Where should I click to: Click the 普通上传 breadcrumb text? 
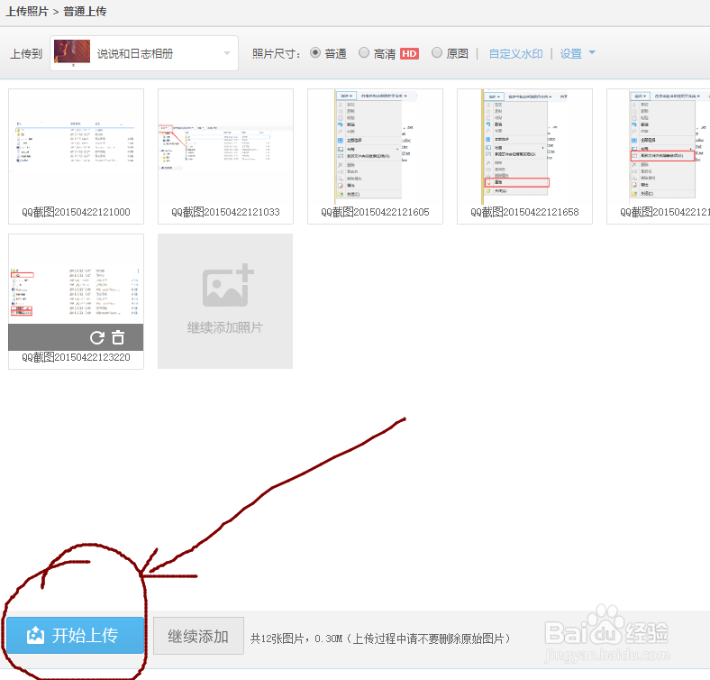point(85,12)
